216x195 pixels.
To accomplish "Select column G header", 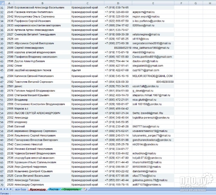I will pyautogui.click(x=195, y=3).
